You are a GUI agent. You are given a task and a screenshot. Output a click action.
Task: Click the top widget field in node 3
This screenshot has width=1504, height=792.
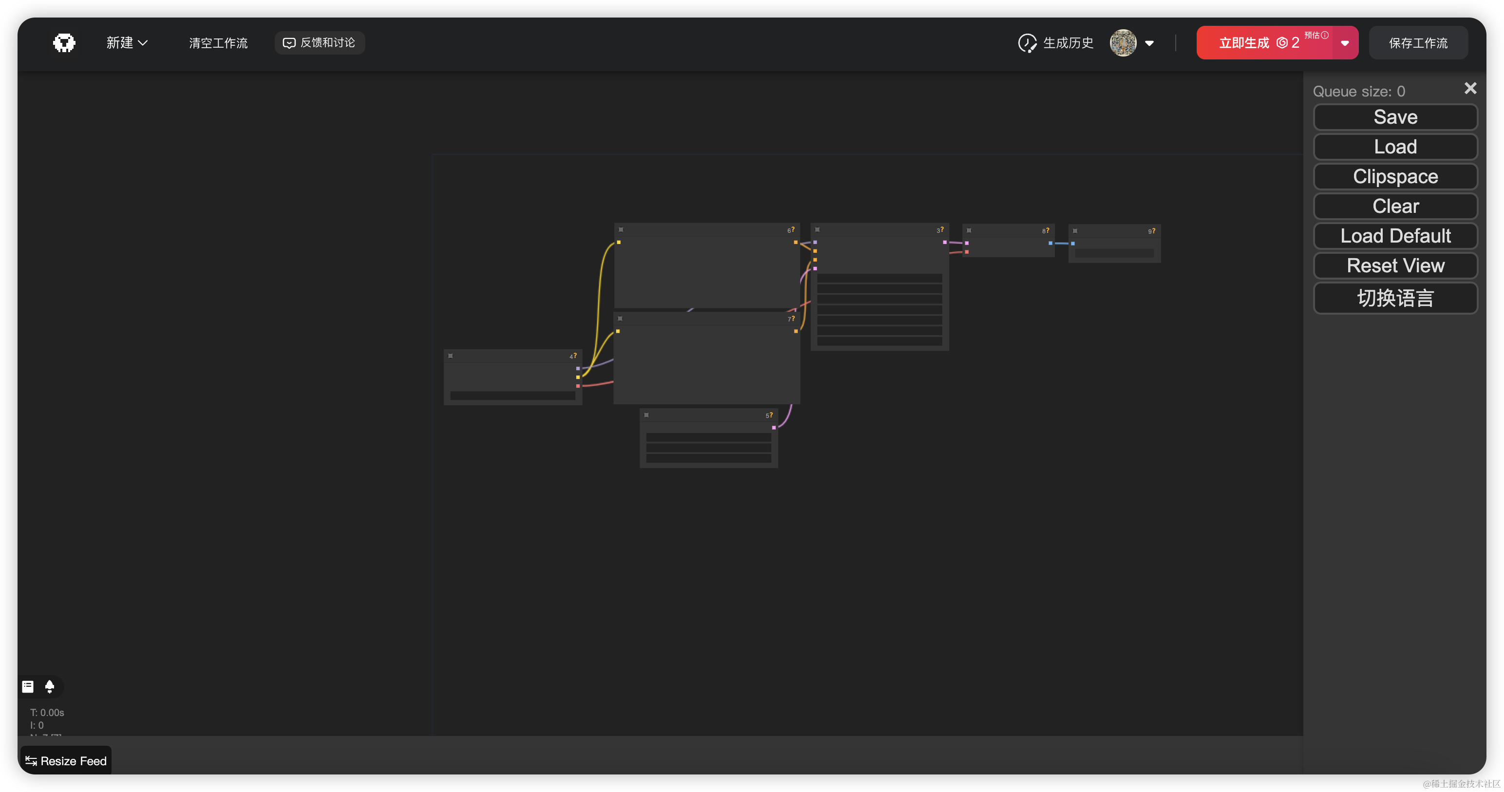(879, 278)
